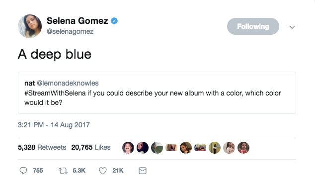315x190 pixels.
Task: Click the blue verified badge
Action: [x=114, y=21]
